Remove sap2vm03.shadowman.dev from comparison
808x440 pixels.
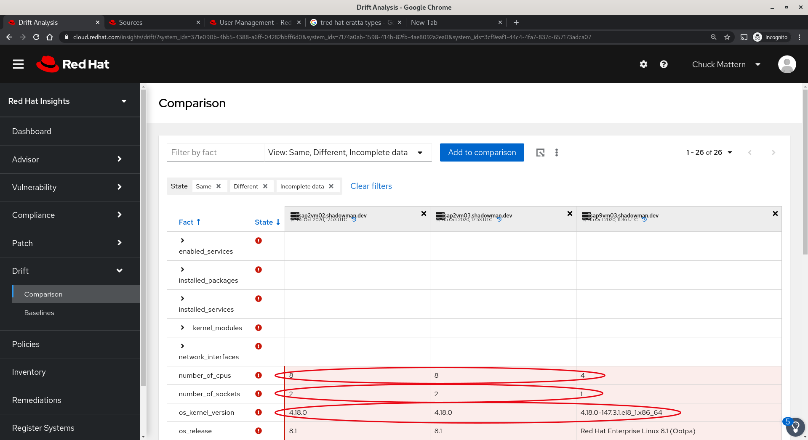(x=570, y=214)
